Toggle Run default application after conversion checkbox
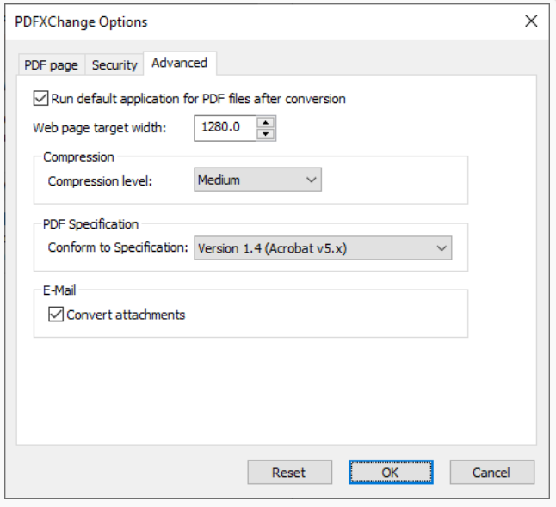 (40, 99)
